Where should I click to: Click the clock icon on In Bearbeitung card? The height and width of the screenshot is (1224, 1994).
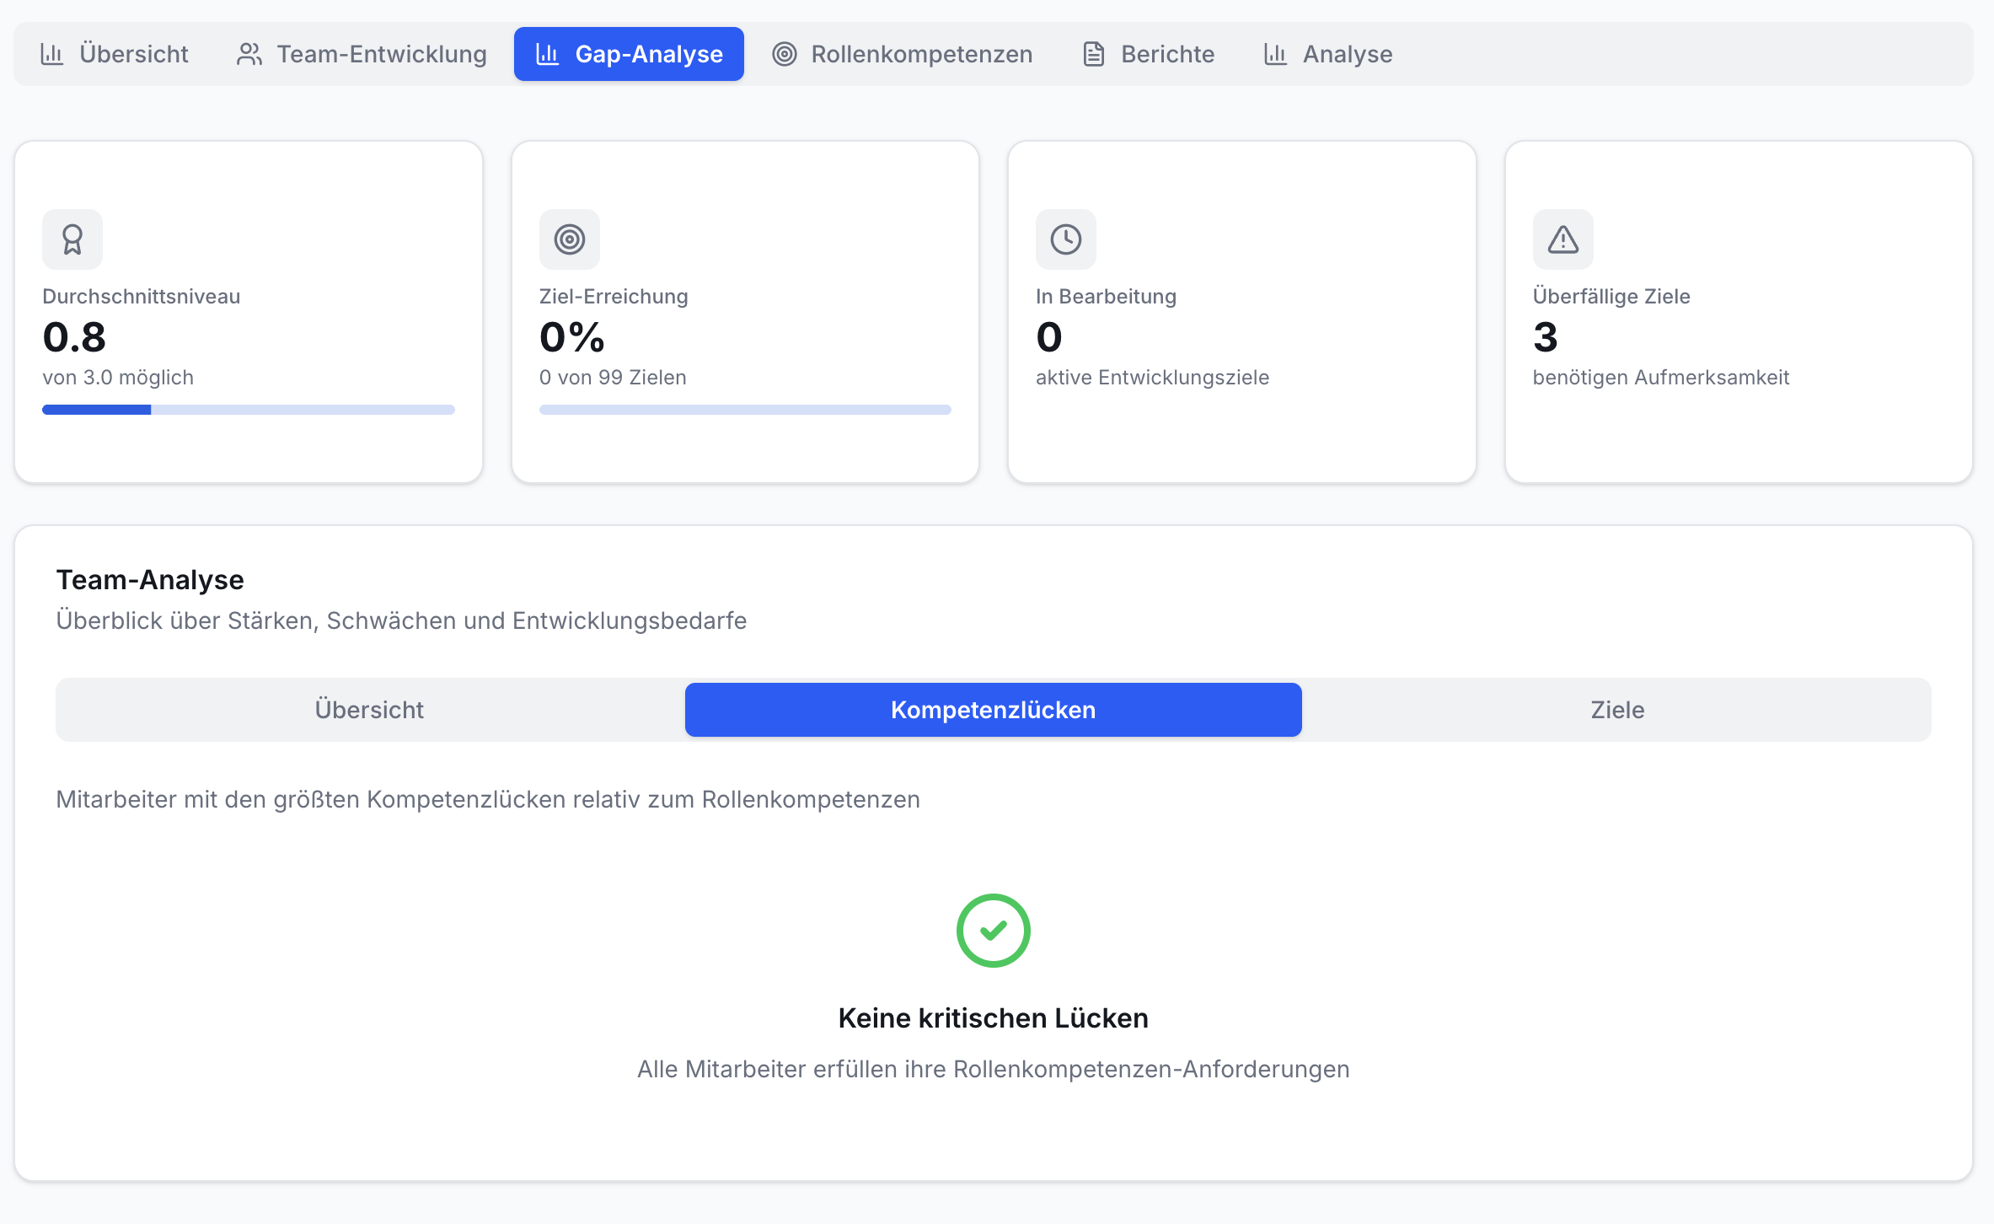tap(1066, 239)
